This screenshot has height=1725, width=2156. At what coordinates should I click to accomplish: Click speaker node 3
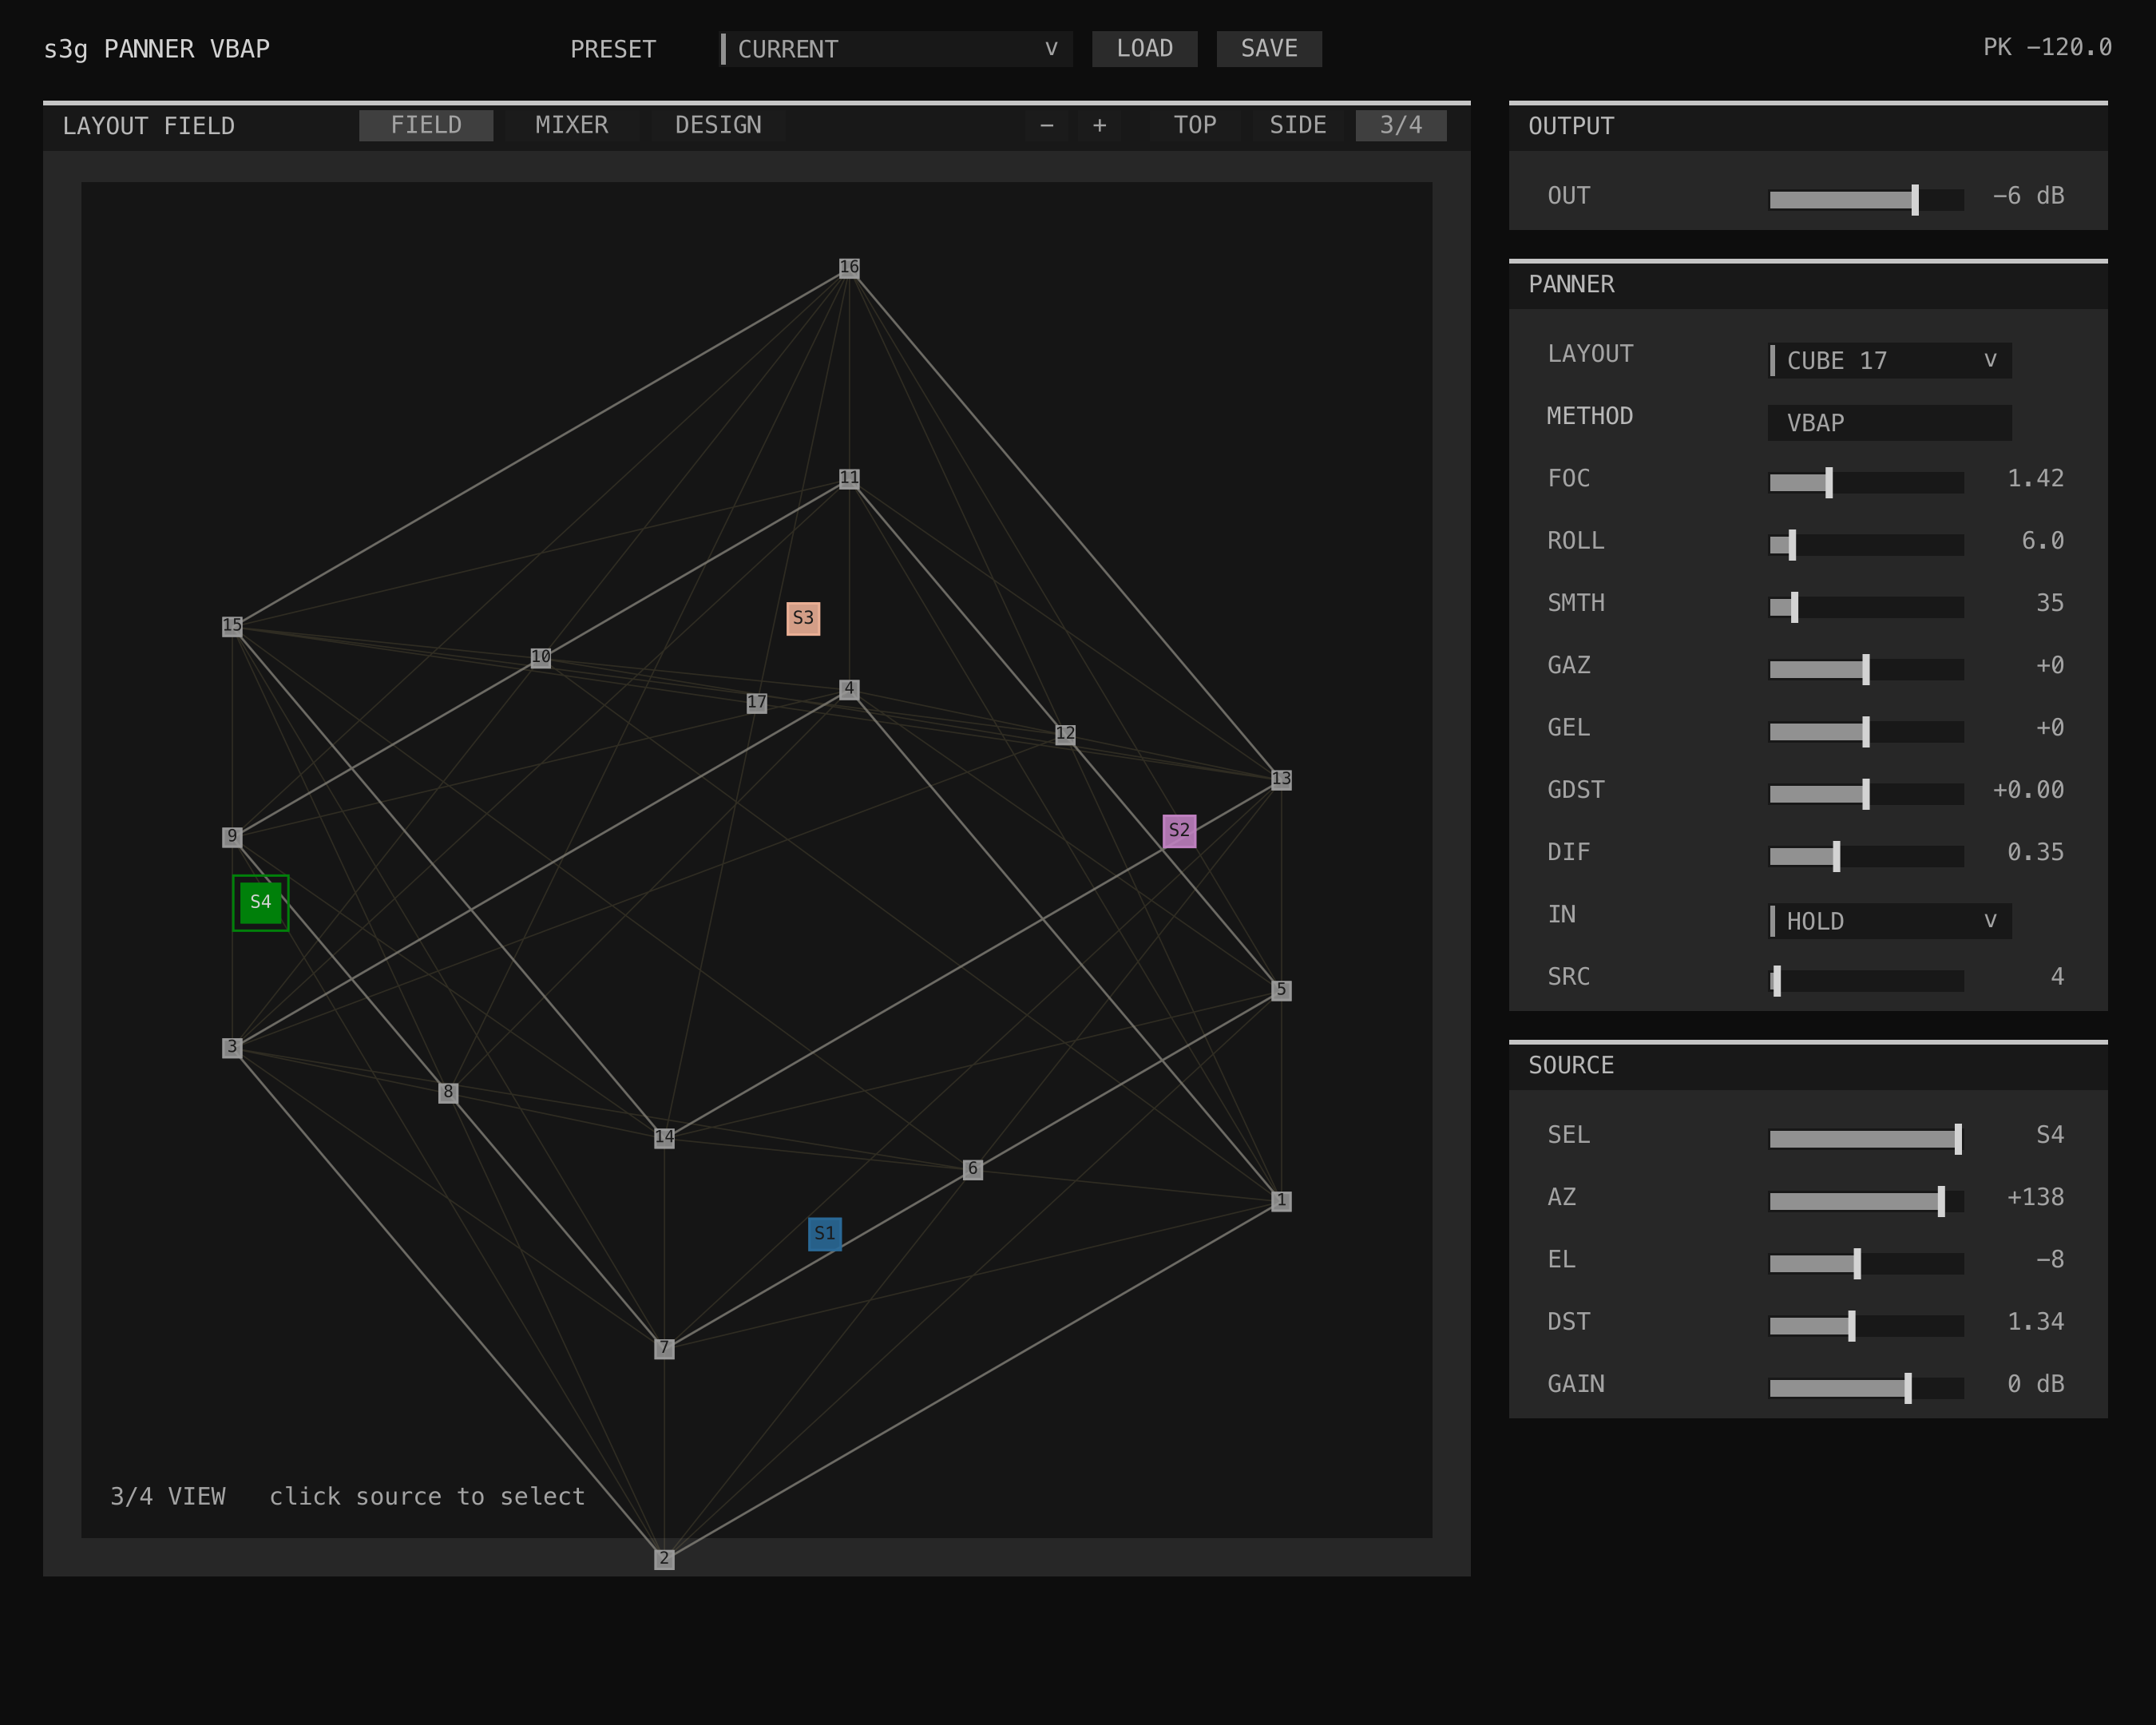pyautogui.click(x=232, y=1047)
